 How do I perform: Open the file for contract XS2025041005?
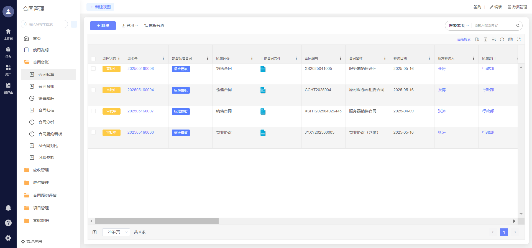(263, 69)
